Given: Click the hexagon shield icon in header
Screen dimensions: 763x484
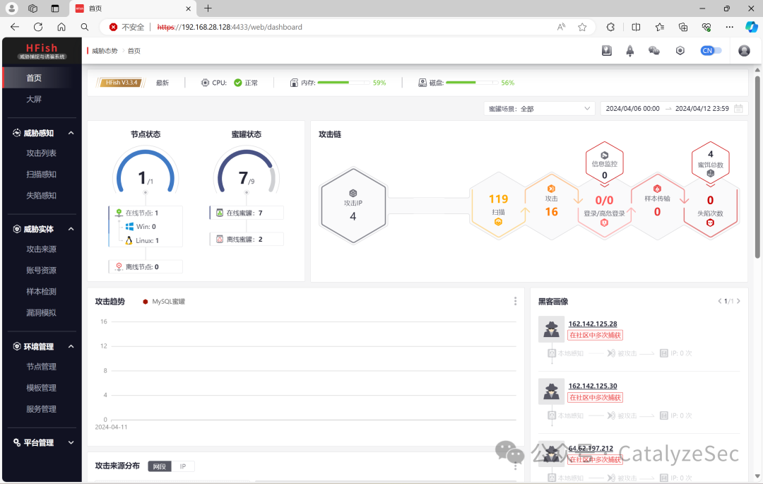Looking at the screenshot, I should (680, 51).
